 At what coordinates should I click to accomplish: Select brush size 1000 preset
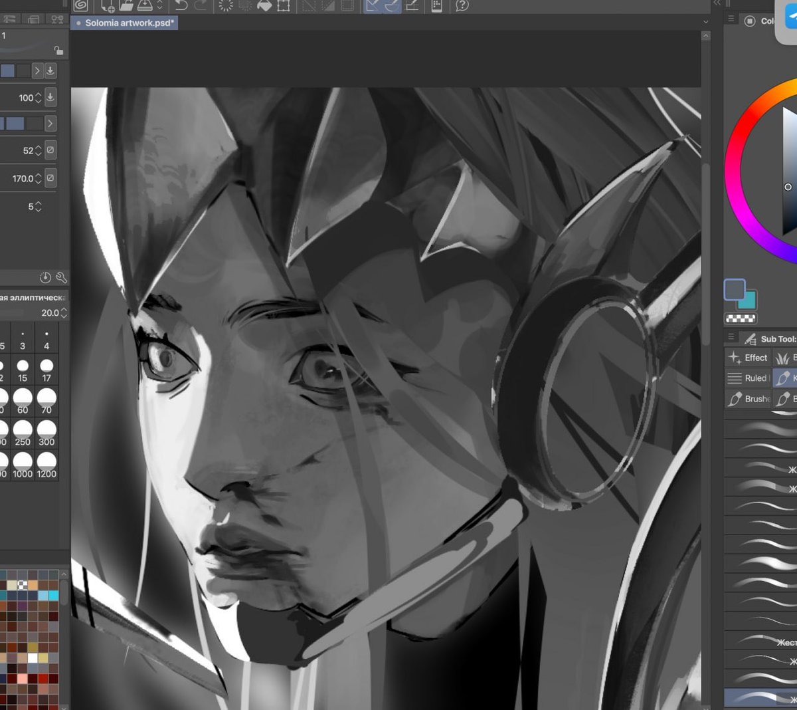(23, 466)
